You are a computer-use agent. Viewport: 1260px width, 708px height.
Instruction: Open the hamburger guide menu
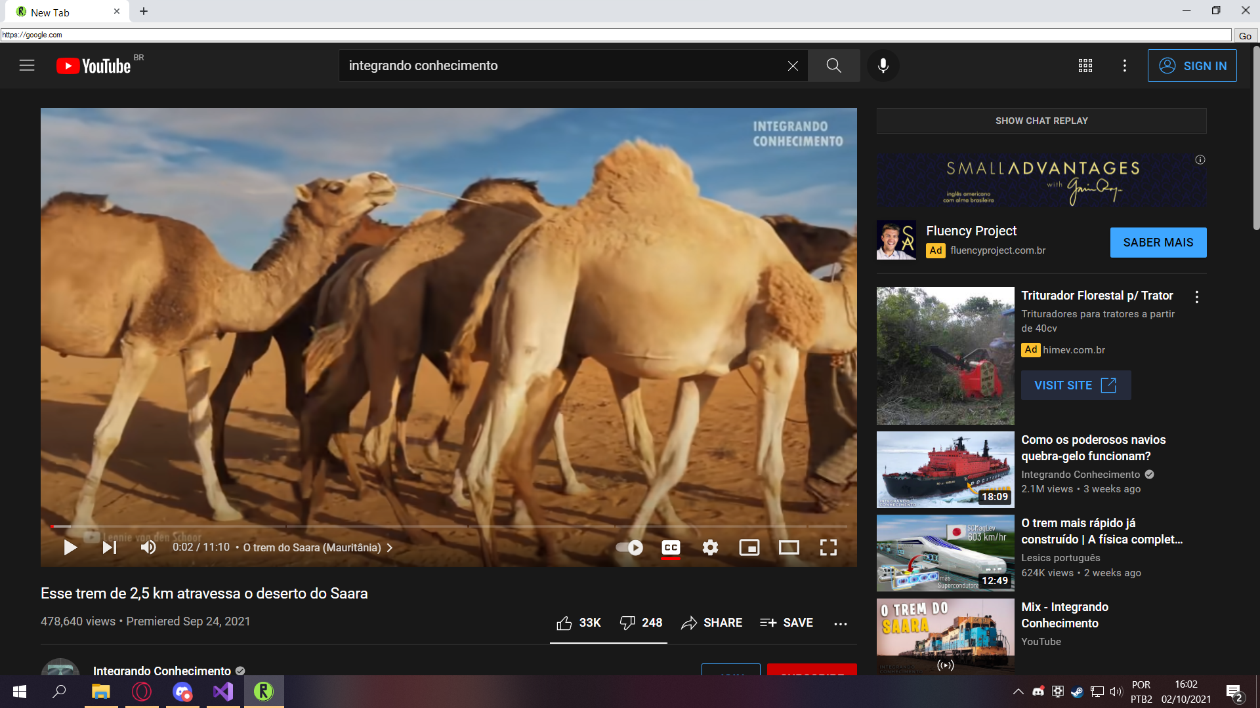tap(27, 66)
